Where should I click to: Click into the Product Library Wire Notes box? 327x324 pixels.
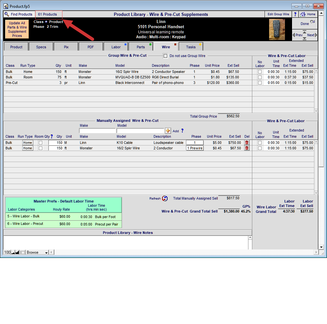(126, 243)
